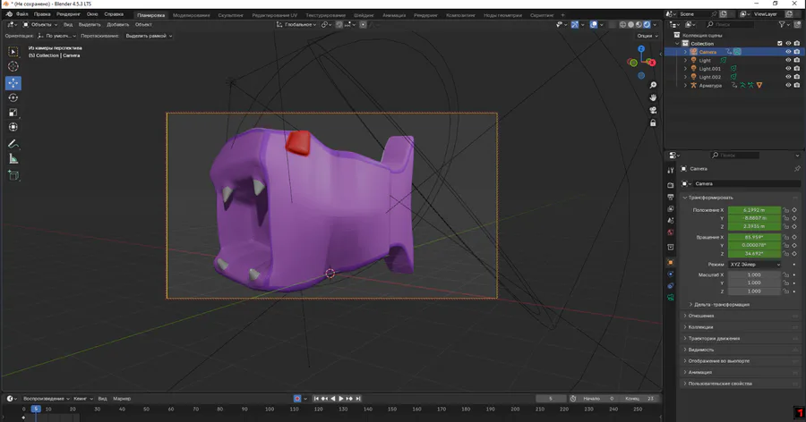The image size is (806, 422).
Task: Hide Light in viewport via eye icon
Action: 788,60
